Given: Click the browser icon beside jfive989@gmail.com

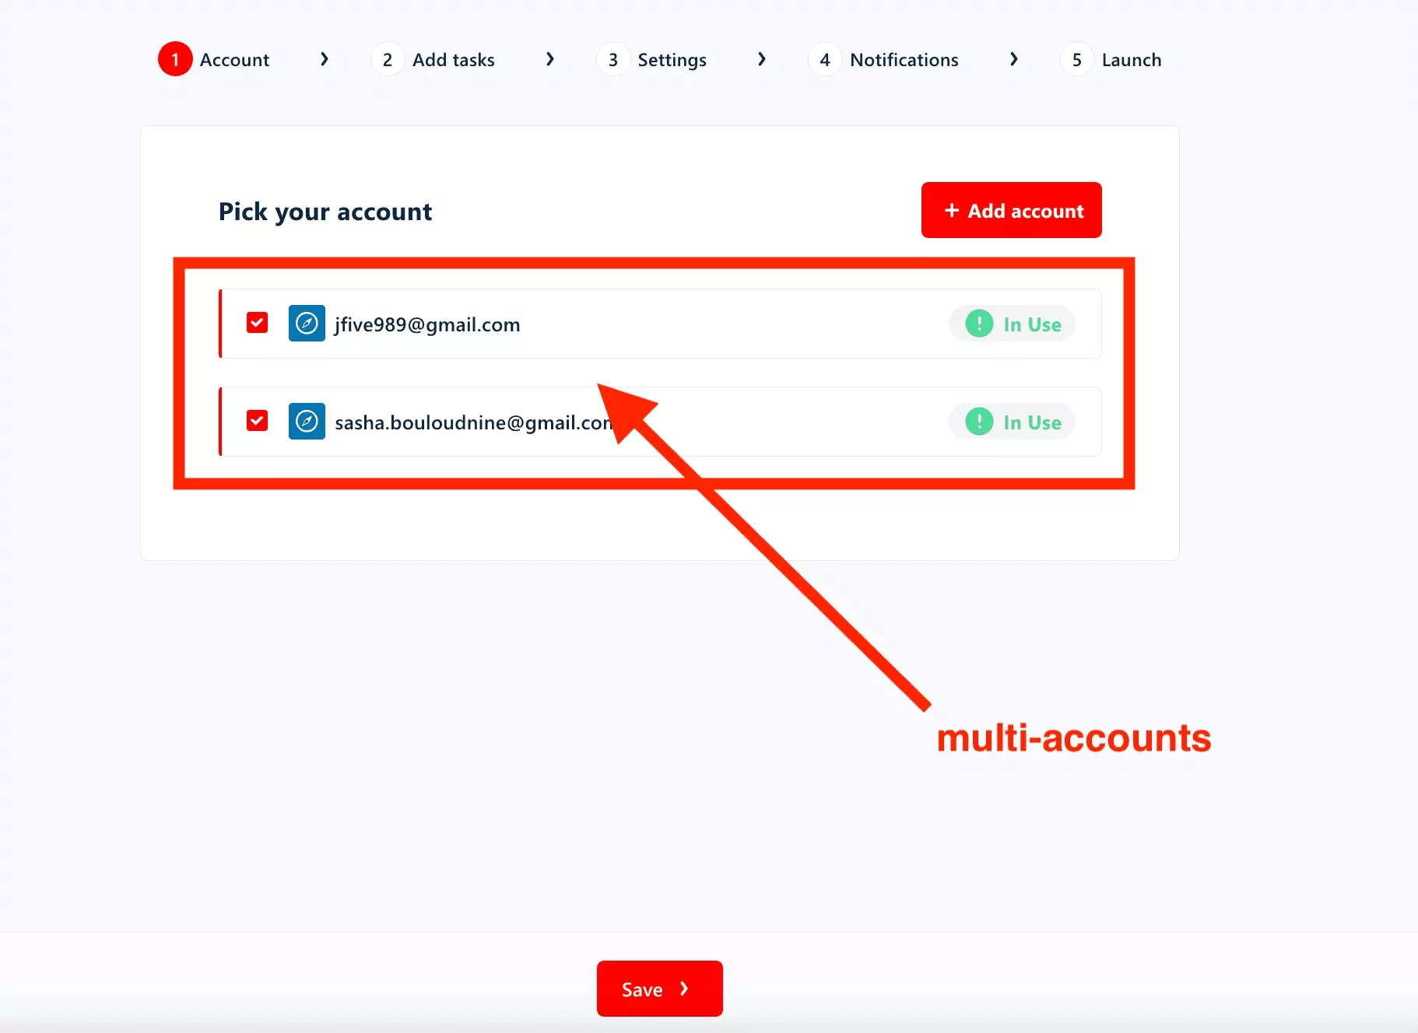Looking at the screenshot, I should [x=307, y=324].
